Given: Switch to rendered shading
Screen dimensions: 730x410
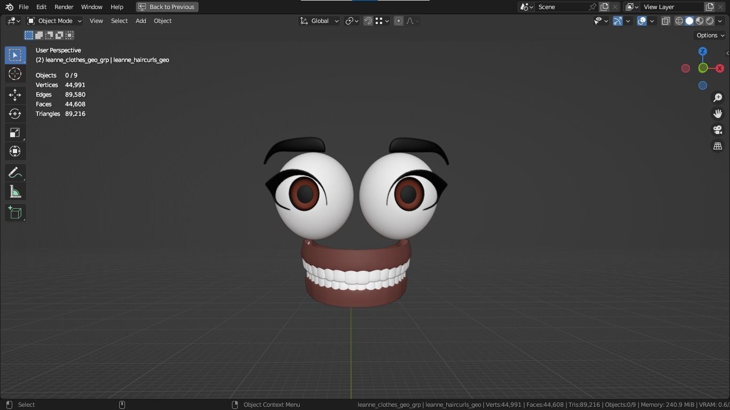Looking at the screenshot, I should [x=710, y=21].
